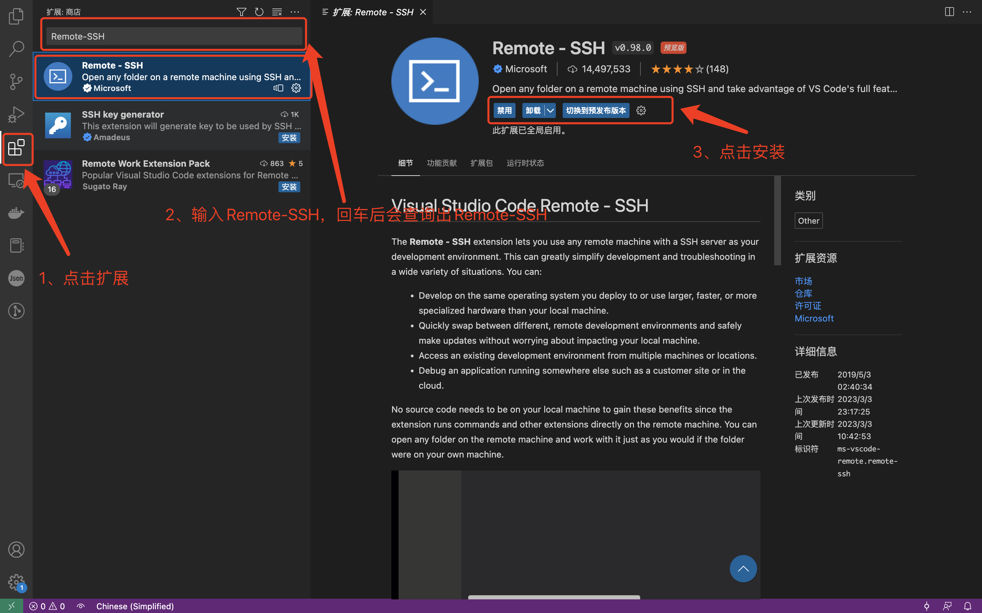Clear extensions search results
The image size is (982, 613).
click(x=277, y=12)
